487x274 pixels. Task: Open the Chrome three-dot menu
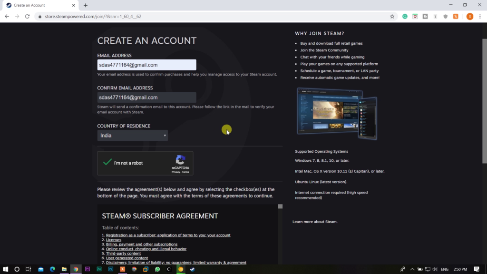coord(480,17)
